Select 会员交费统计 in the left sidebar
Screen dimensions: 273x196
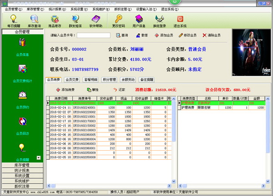[x=22, y=72]
